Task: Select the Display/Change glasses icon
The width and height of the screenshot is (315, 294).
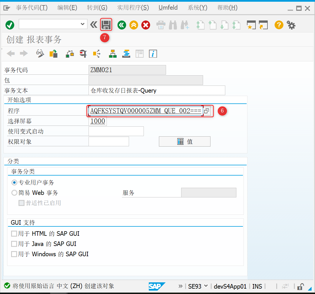Action: 40,54
